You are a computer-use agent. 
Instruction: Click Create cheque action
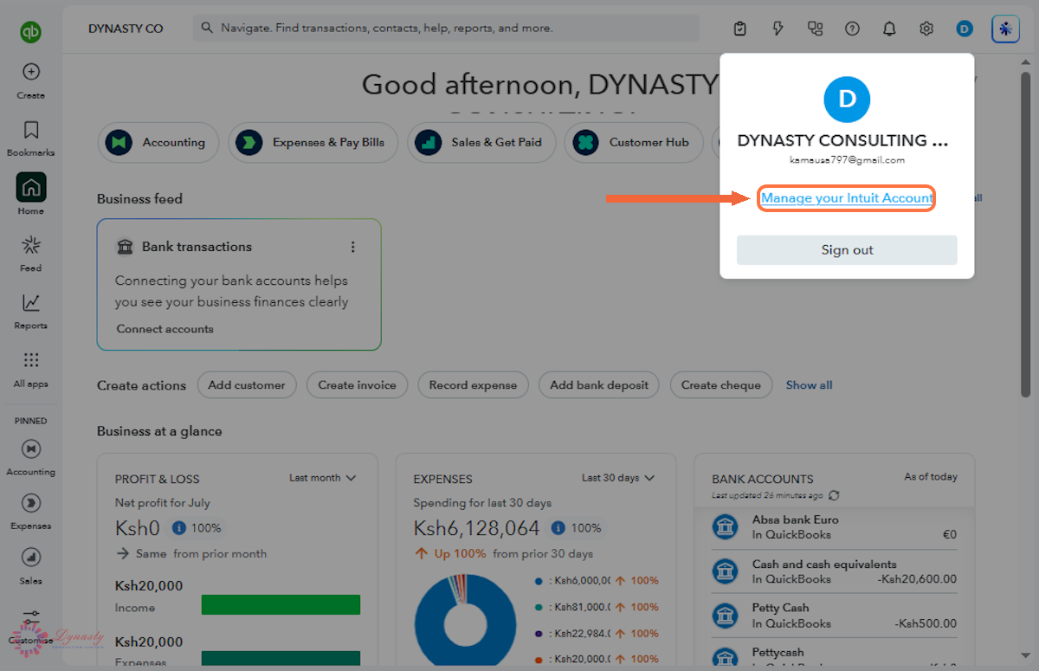[x=720, y=385]
